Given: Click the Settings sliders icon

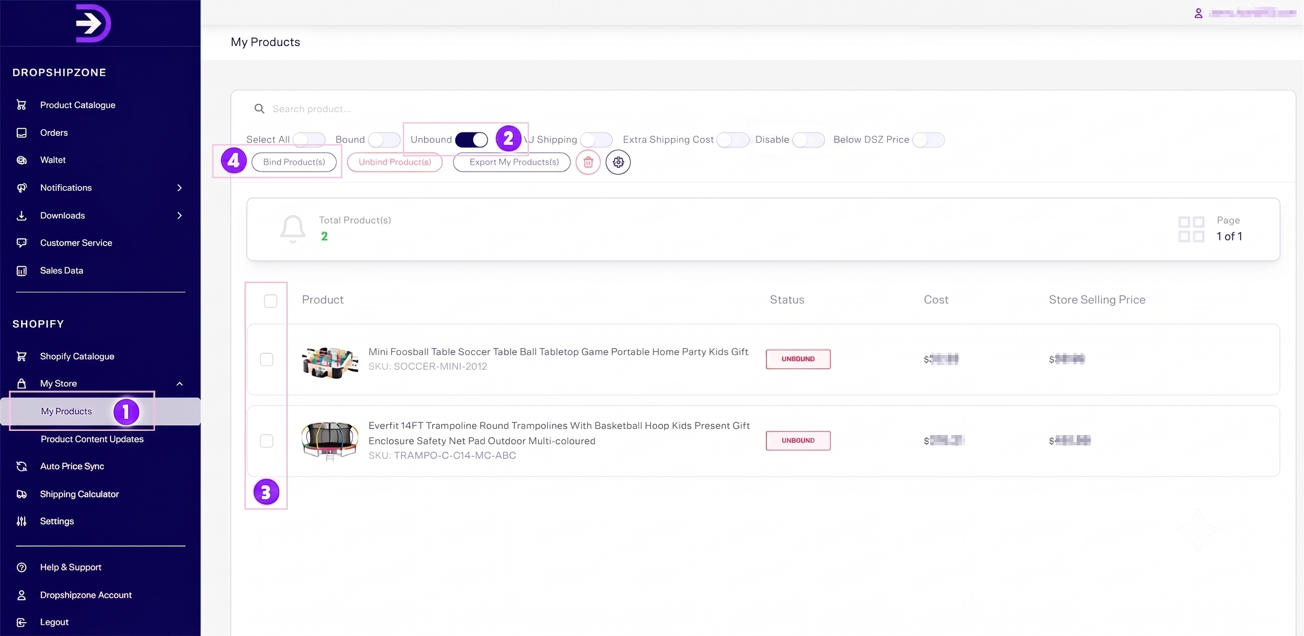Looking at the screenshot, I should pyautogui.click(x=21, y=521).
